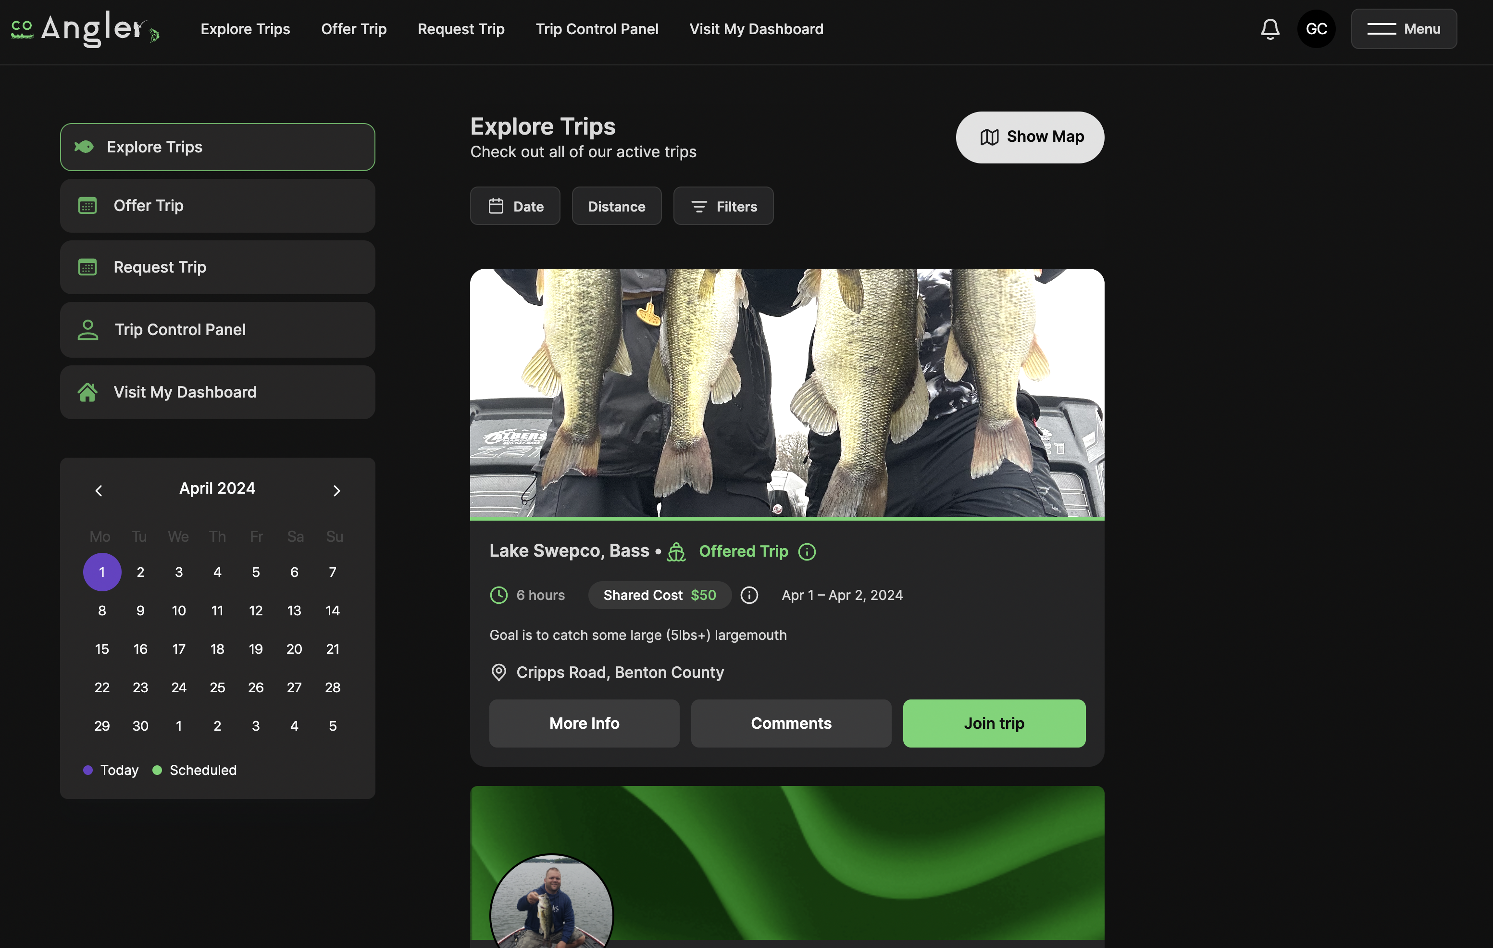Image resolution: width=1493 pixels, height=948 pixels.
Task: Click the Cripps Road, Benton County location
Action: pos(620,673)
